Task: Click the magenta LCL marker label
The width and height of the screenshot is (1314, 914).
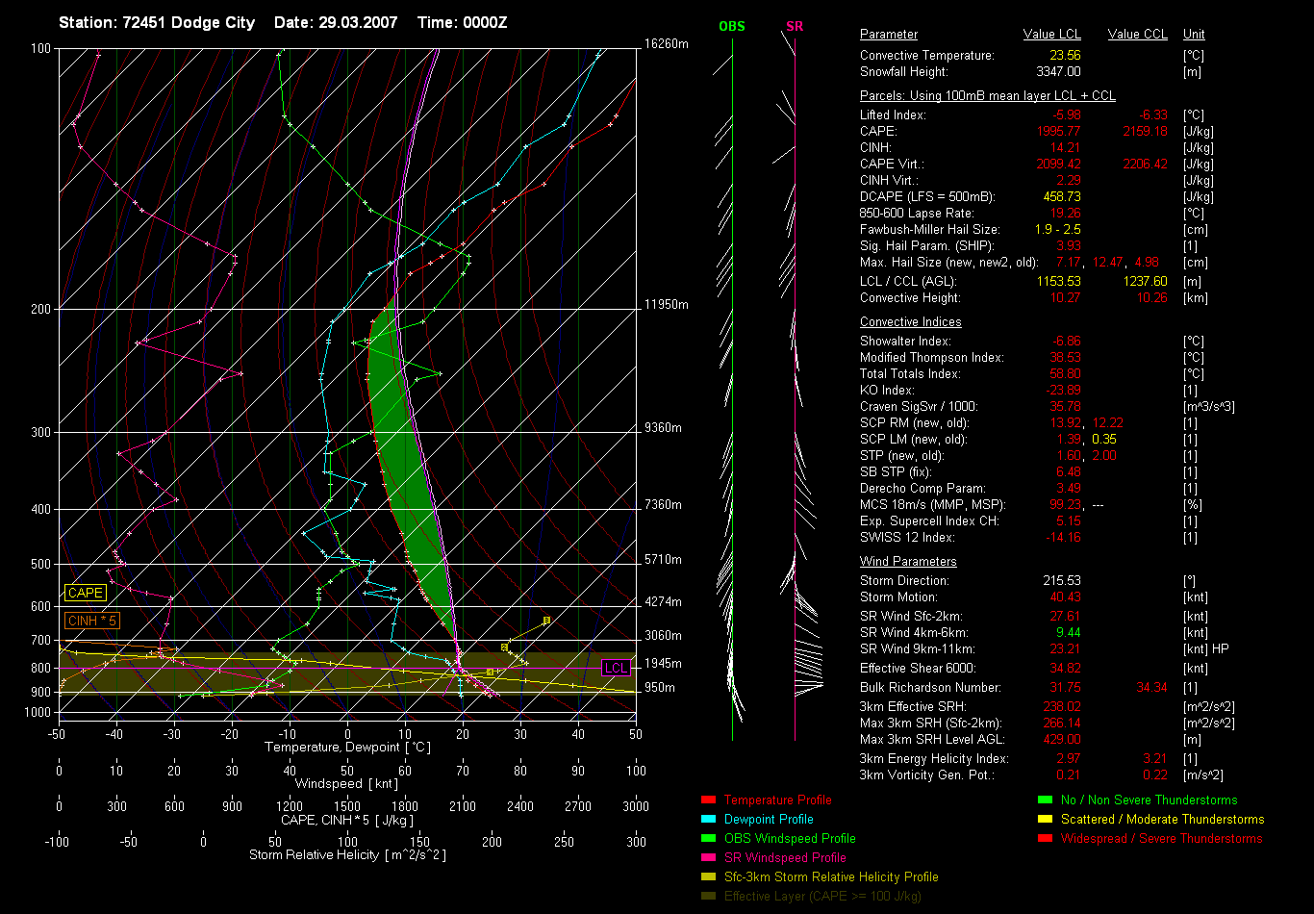Action: pyautogui.click(x=616, y=668)
